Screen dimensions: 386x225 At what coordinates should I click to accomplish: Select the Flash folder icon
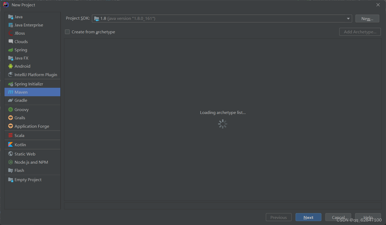[x=11, y=171]
